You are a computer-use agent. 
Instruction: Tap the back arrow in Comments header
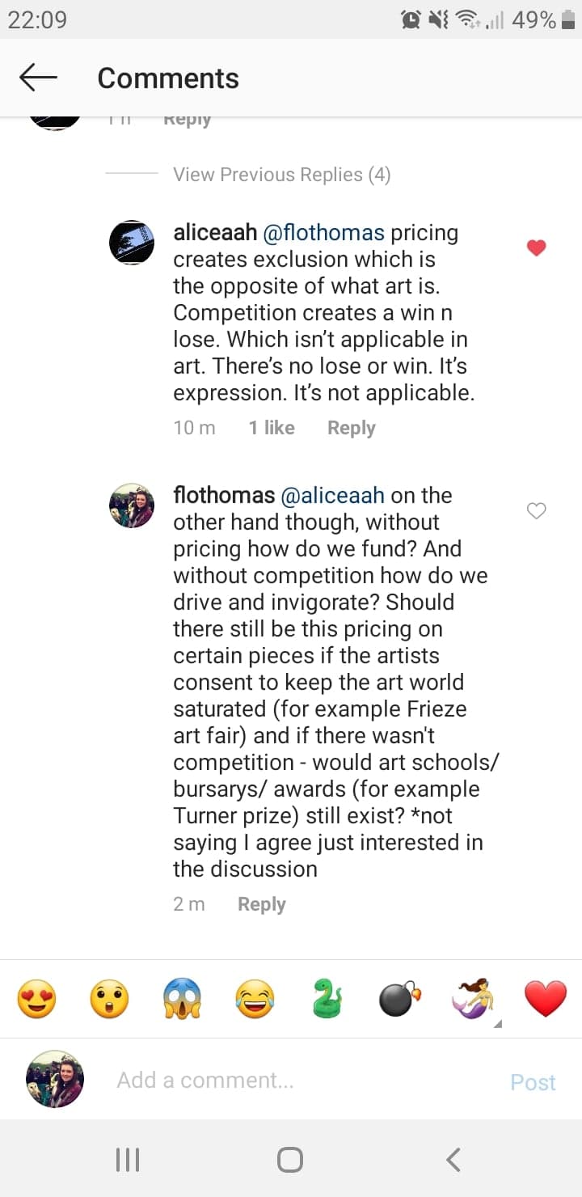pos(38,78)
